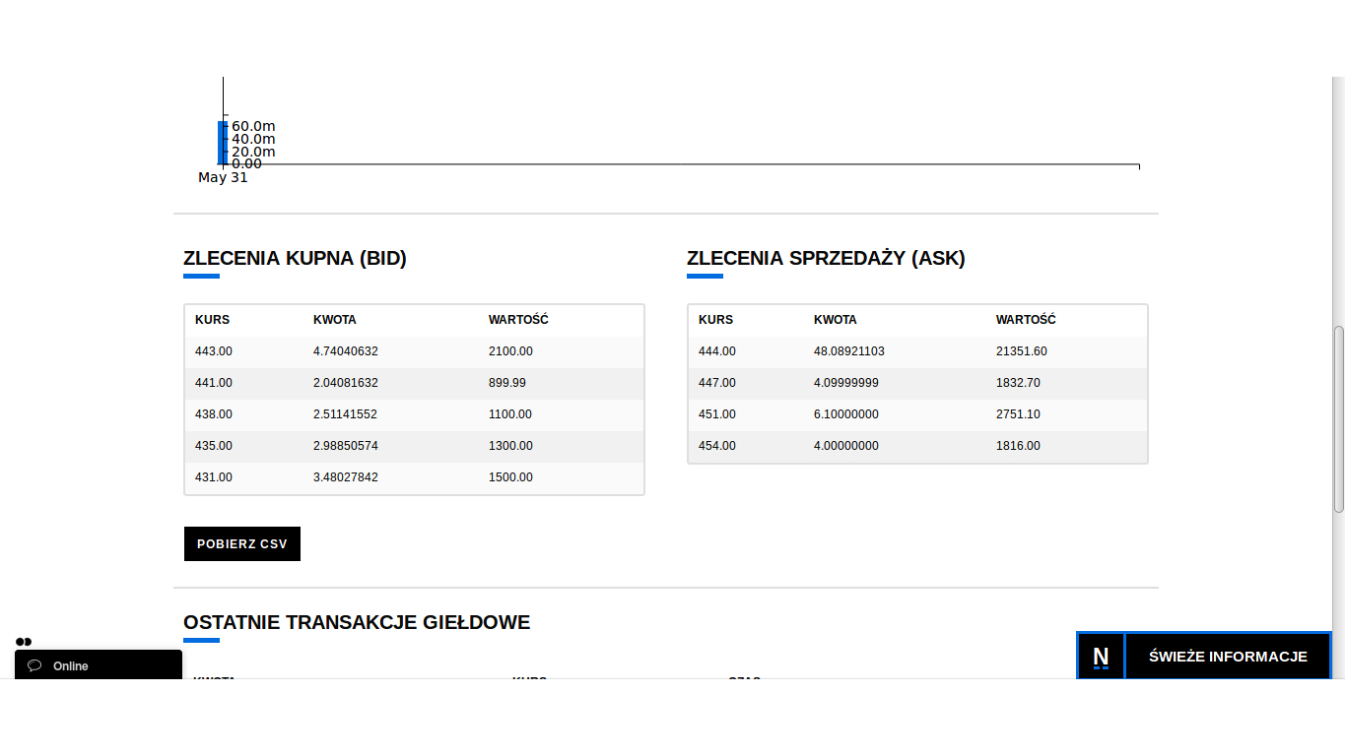The height and width of the screenshot is (756, 1346).
Task: Click ask value 21351.60
Action: tap(1022, 351)
